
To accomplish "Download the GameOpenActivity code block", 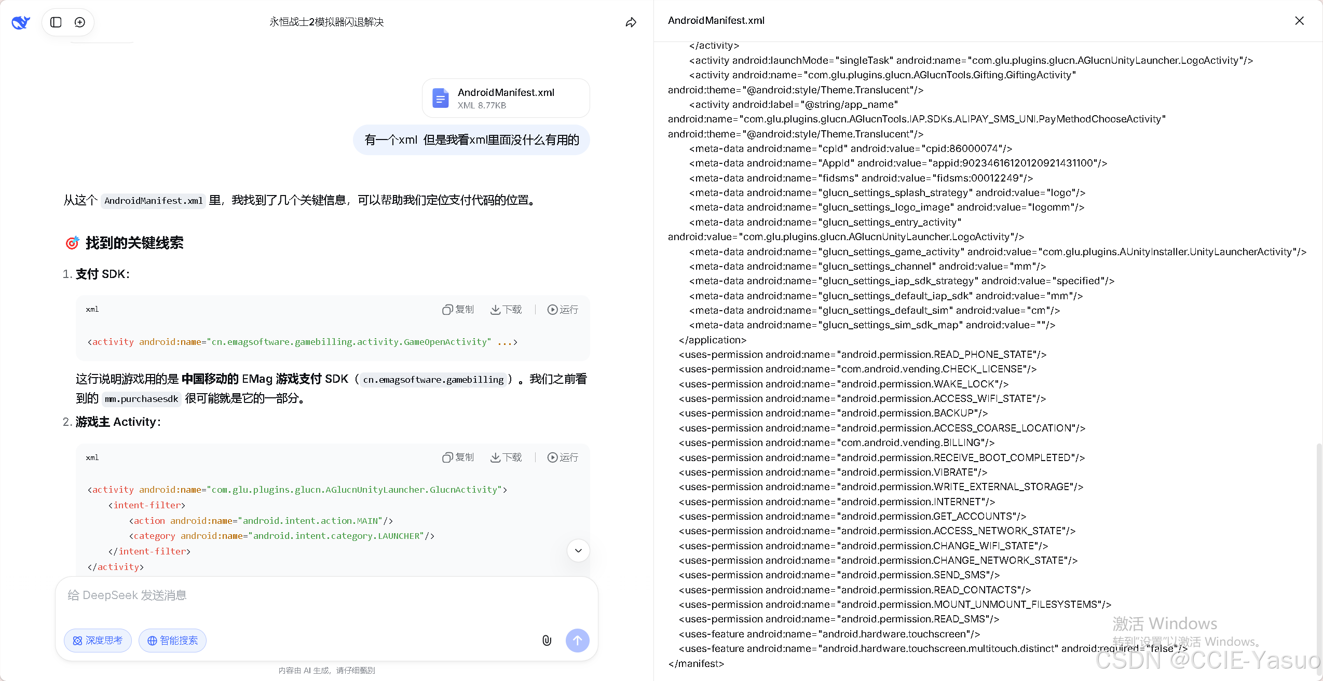I will coord(506,310).
